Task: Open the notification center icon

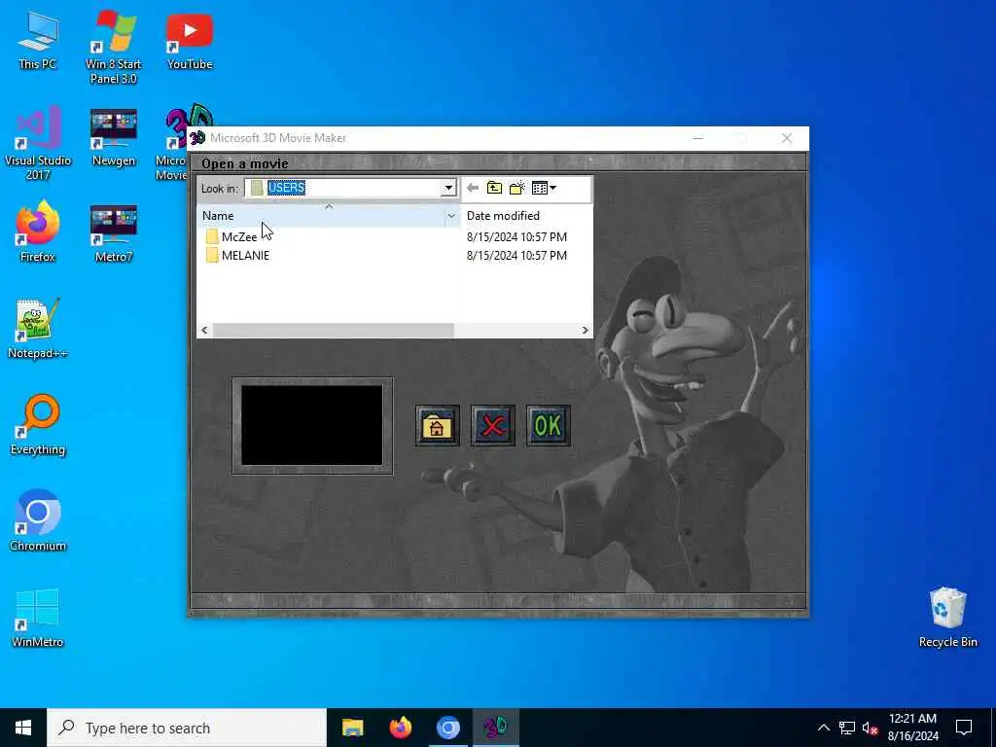Action: tap(964, 728)
